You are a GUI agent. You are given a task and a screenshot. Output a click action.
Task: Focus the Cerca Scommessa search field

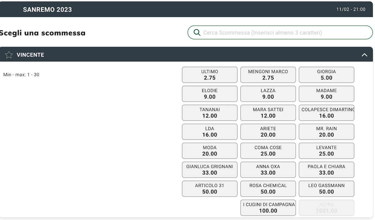[280, 32]
